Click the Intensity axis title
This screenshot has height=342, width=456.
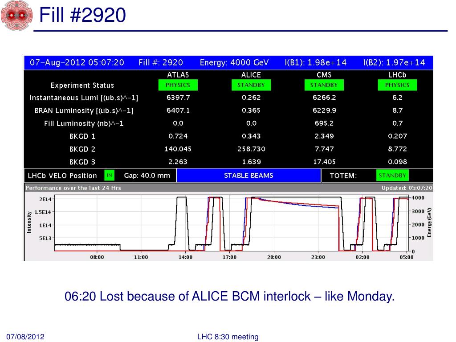click(x=29, y=222)
